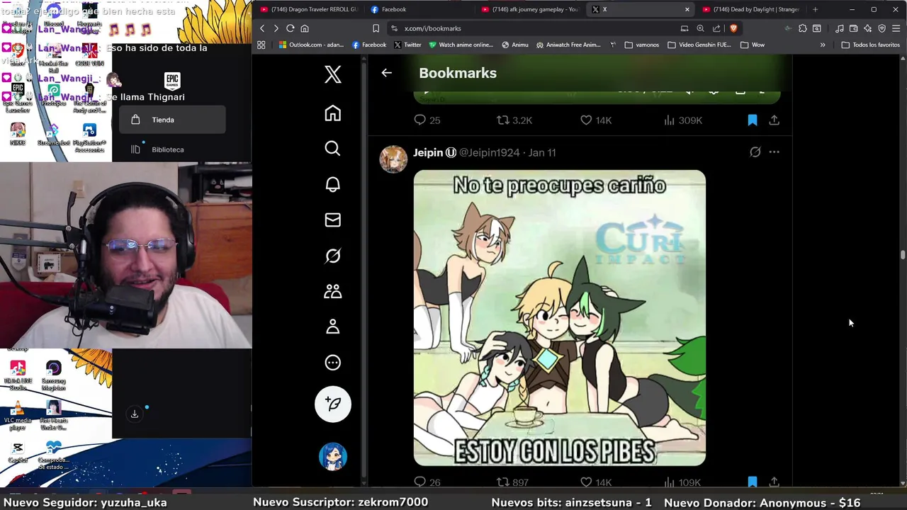907x510 pixels.
Task: Open More circle icon in X sidebar
Action: (332, 363)
